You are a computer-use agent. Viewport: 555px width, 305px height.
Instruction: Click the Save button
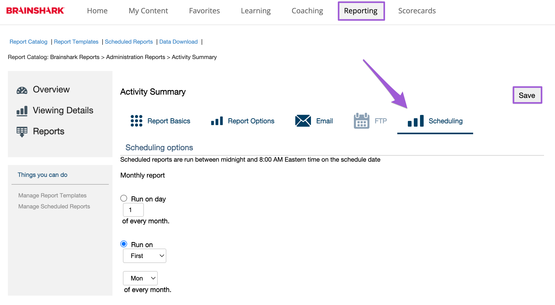527,95
